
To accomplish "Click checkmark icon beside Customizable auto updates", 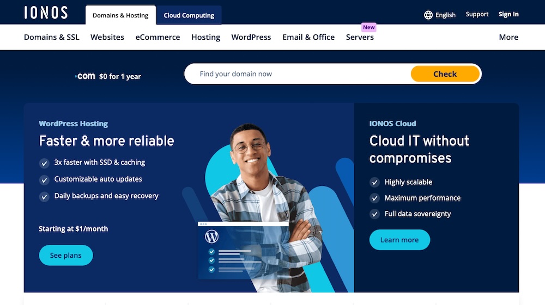I will tap(44, 179).
